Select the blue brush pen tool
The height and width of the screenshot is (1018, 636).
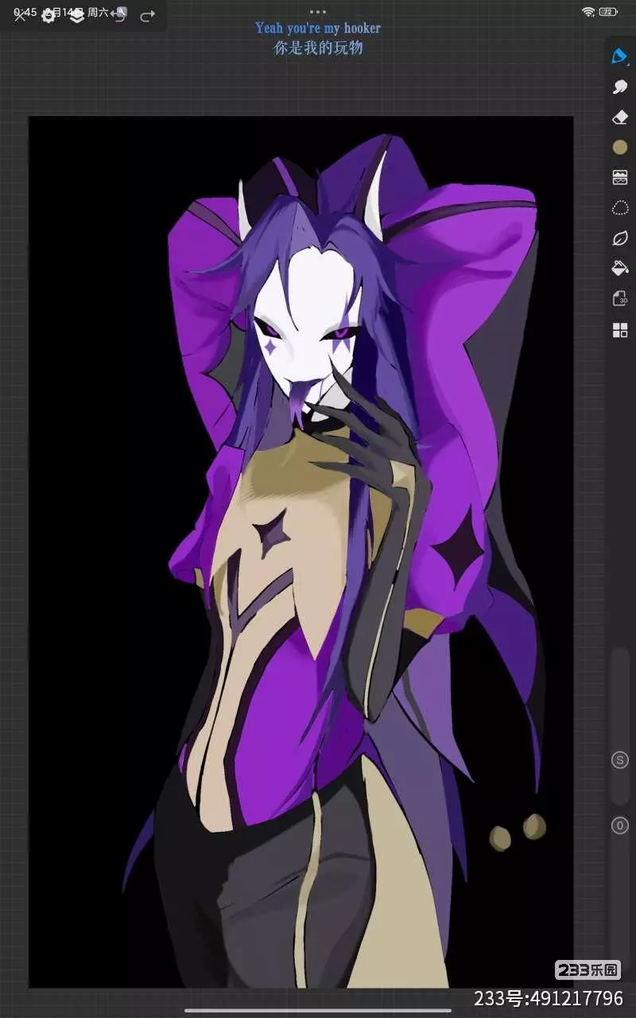(620, 56)
